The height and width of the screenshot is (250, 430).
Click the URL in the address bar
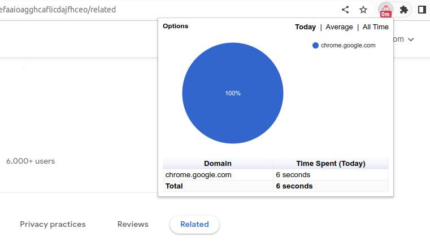click(x=58, y=10)
